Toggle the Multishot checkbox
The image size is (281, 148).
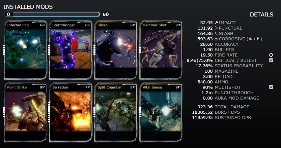point(271,87)
